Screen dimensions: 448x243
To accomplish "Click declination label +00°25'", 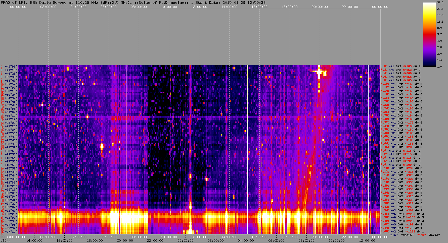I will (11, 214).
